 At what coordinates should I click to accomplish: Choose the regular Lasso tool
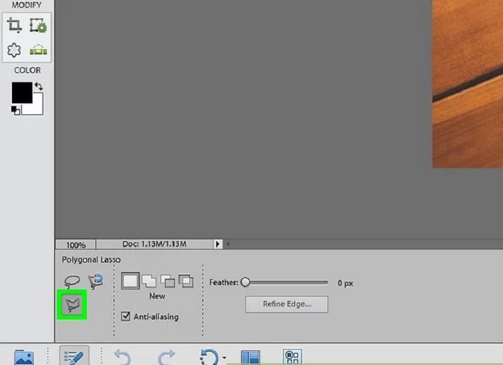[x=72, y=281]
